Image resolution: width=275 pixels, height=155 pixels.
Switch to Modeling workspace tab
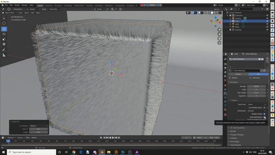click(49, 6)
